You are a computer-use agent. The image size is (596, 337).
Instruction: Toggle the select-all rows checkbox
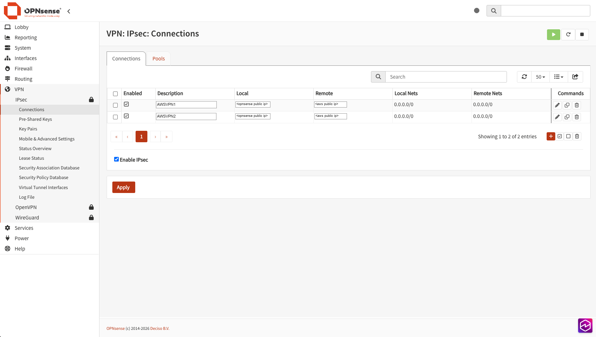pos(115,94)
